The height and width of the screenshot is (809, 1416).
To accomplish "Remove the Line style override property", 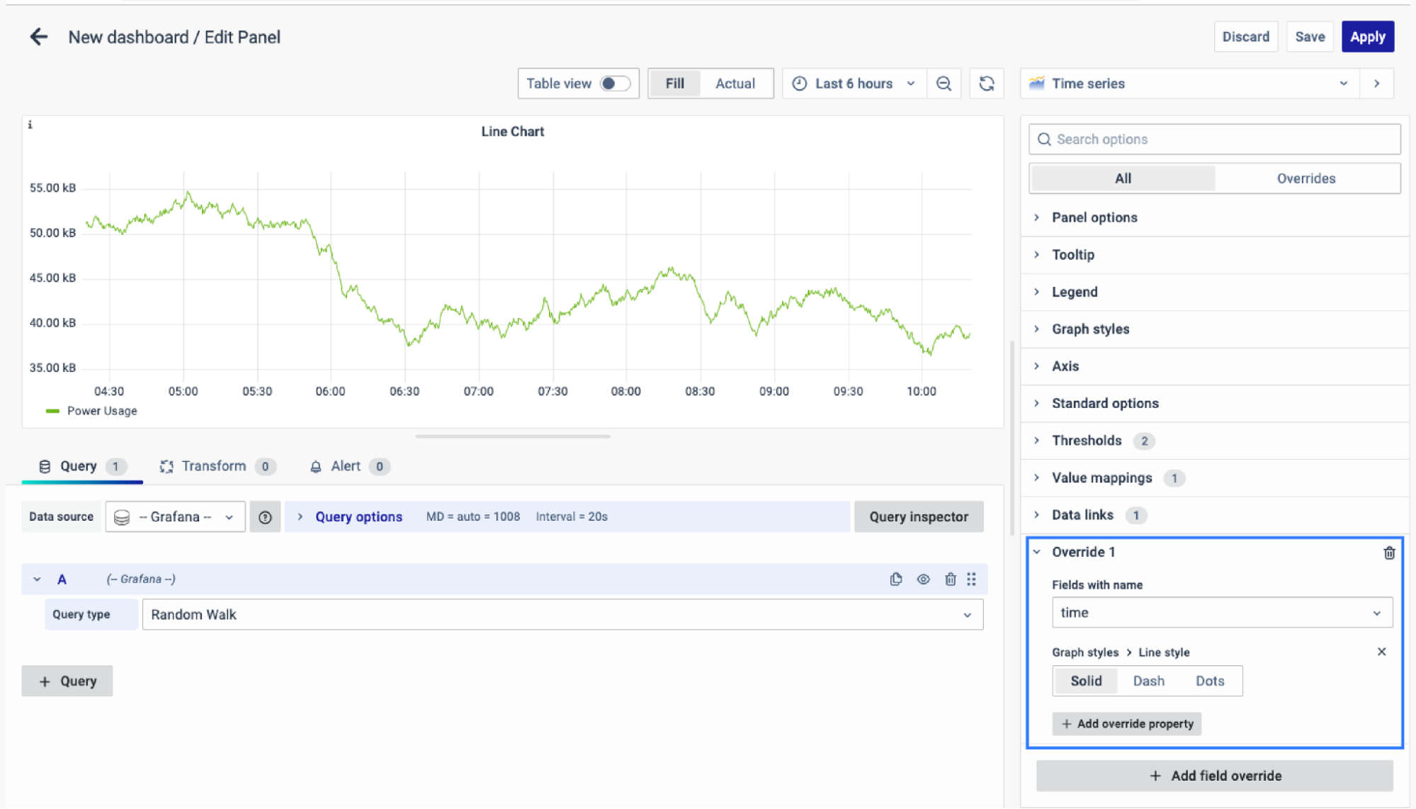I will pos(1381,652).
